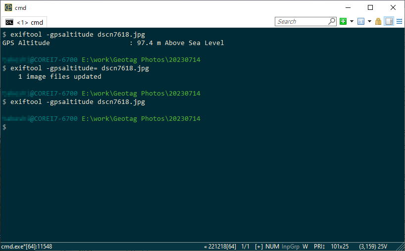
Task: Click the [+] indicator in status bar
Action: click(258, 247)
